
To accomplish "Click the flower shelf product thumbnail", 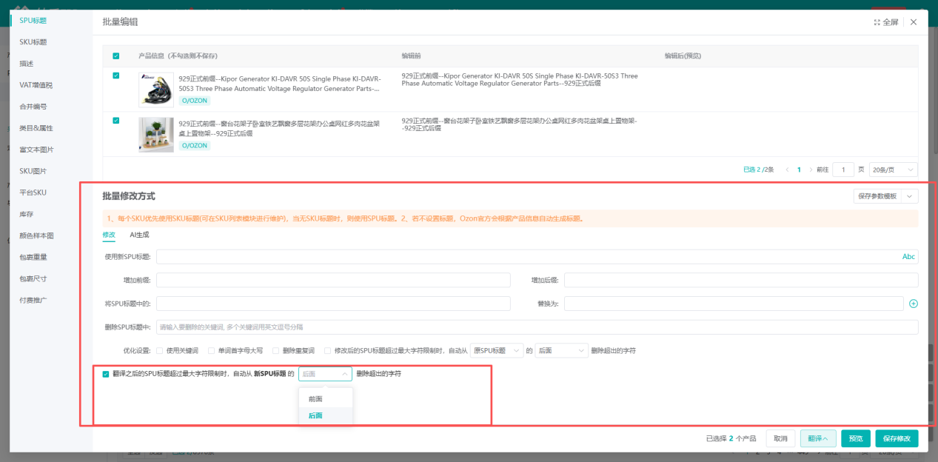I will click(x=155, y=134).
